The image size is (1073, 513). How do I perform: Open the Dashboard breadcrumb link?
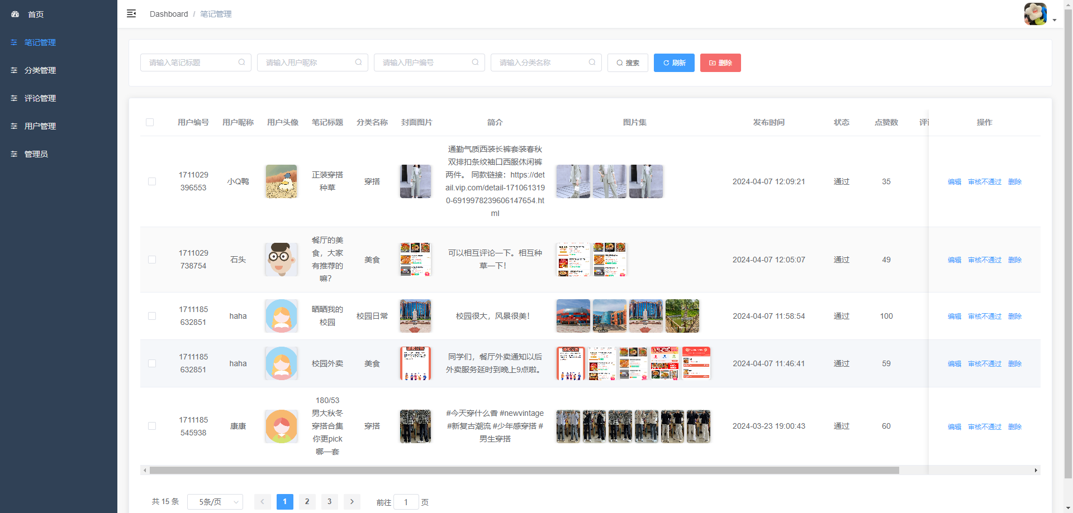[x=169, y=14]
